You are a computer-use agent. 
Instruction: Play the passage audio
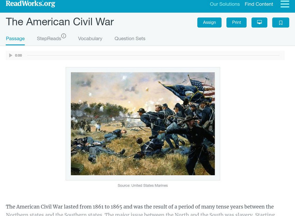(11, 55)
